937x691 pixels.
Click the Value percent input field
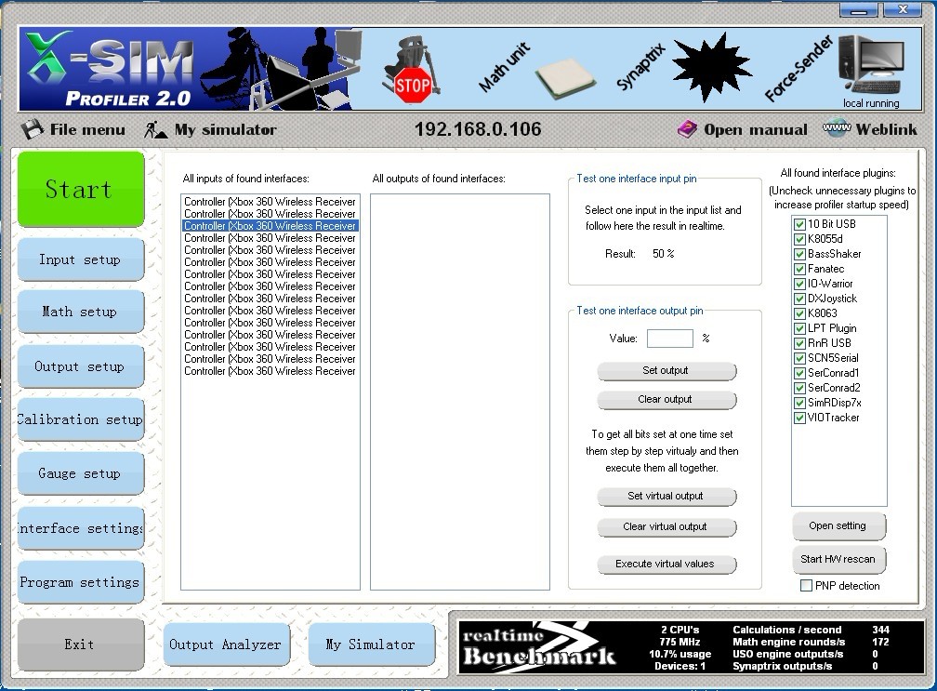pyautogui.click(x=670, y=339)
